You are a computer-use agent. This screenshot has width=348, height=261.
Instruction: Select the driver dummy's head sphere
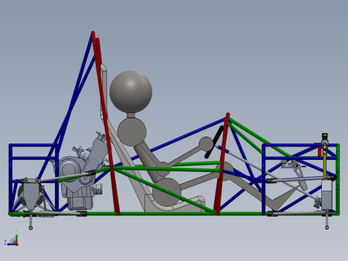coord(130,92)
